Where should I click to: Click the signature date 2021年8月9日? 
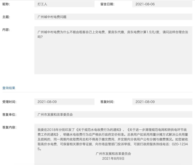tap(113, 158)
